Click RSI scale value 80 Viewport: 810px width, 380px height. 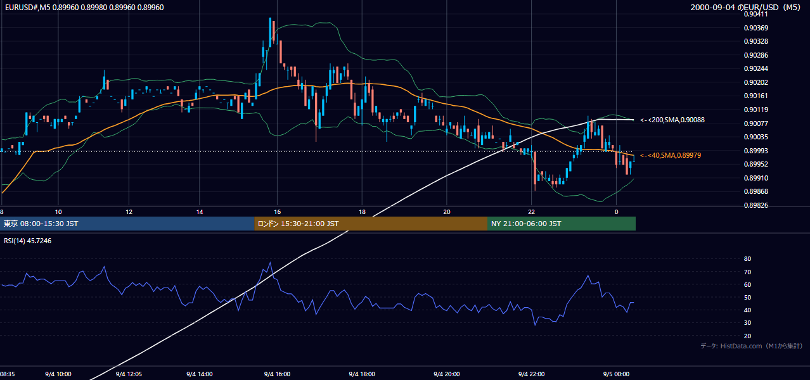747,259
